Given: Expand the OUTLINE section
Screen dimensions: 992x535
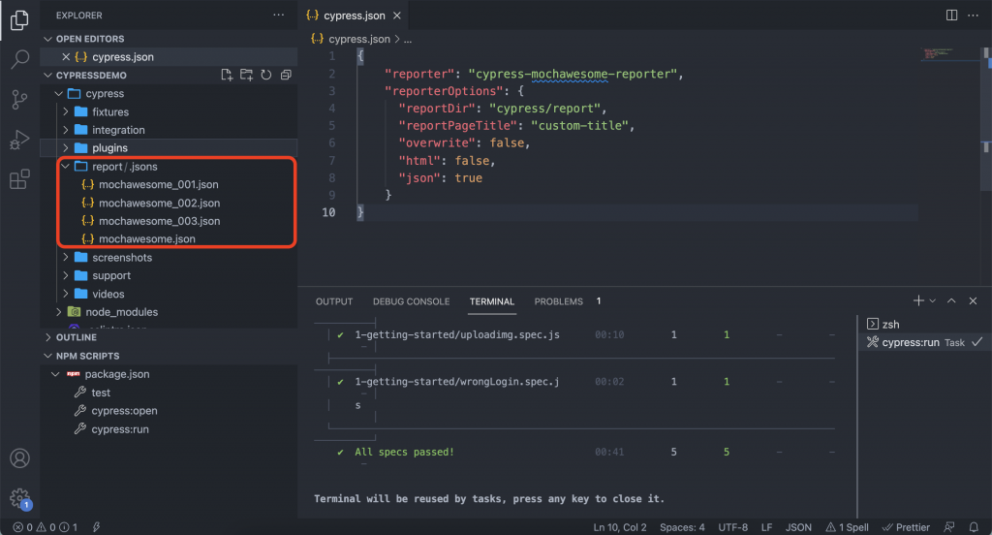Looking at the screenshot, I should (x=48, y=337).
